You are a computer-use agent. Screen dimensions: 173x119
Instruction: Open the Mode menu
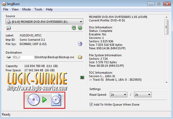[x=26, y=9]
